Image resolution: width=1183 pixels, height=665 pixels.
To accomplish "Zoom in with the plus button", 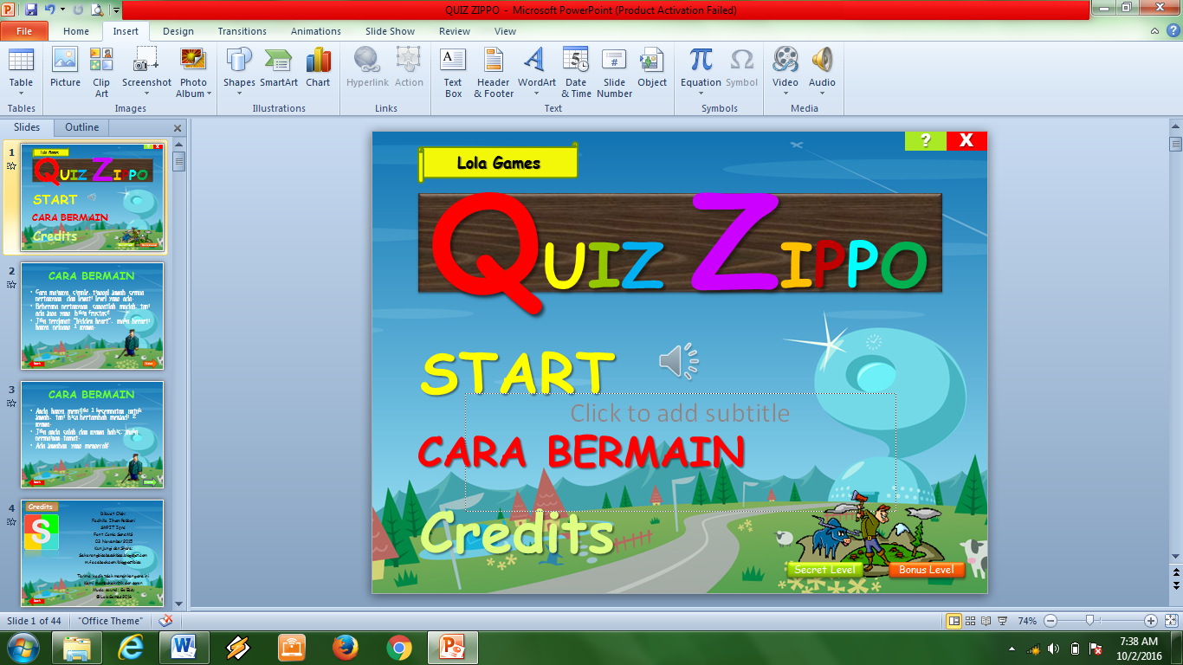I will tap(1151, 621).
